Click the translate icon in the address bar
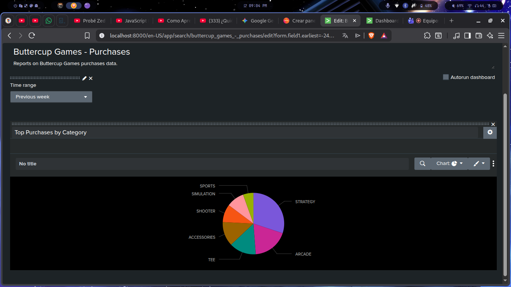This screenshot has width=511, height=287. point(345,35)
